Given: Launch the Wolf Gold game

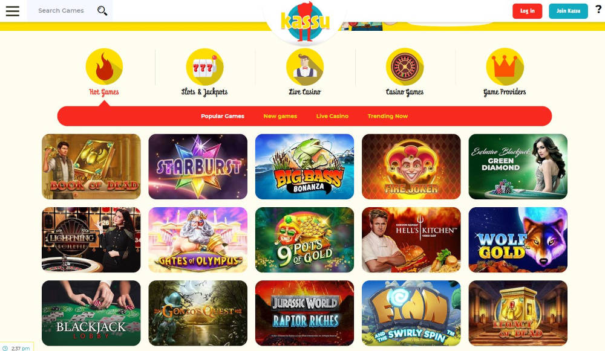Looking at the screenshot, I should [518, 240].
